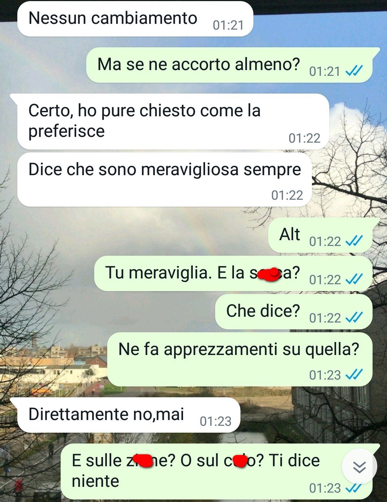Tap the 'Che dice?' message bubble

[x=294, y=312]
